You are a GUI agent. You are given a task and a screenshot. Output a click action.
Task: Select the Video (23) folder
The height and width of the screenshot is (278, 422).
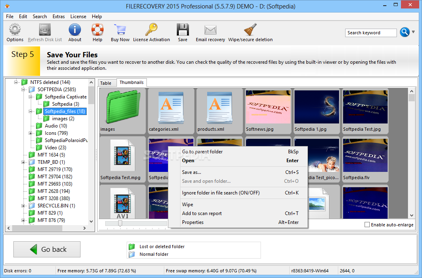(55, 147)
